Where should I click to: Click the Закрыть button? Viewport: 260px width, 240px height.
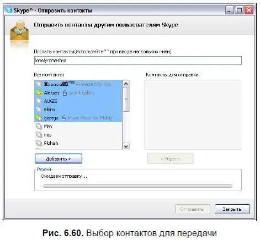tap(232, 209)
